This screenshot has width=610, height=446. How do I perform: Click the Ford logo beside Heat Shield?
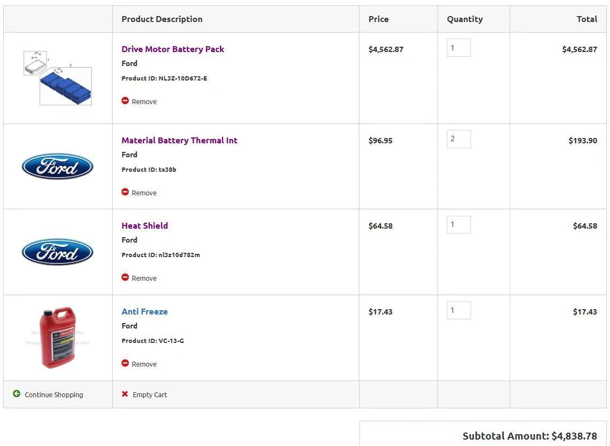(57, 252)
